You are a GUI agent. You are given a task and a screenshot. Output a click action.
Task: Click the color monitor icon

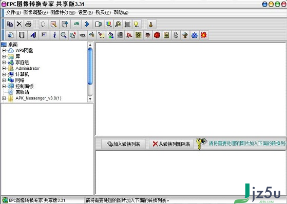(109, 24)
